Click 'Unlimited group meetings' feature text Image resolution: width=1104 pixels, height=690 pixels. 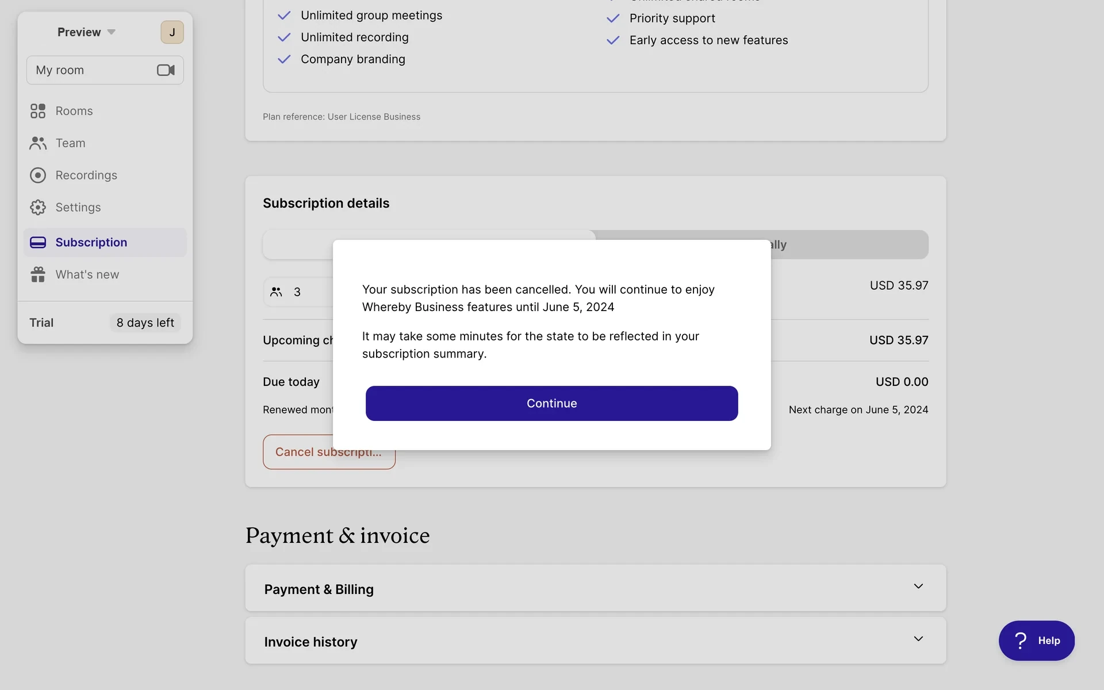pos(371,16)
